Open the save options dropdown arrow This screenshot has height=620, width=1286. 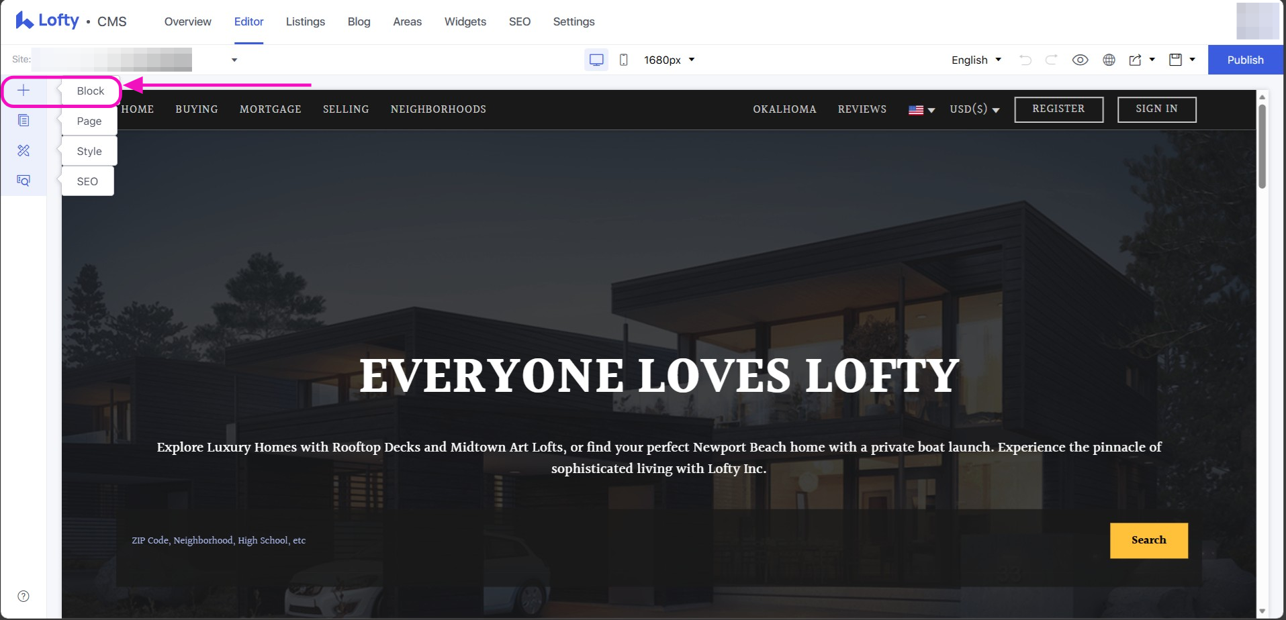[x=1193, y=60]
